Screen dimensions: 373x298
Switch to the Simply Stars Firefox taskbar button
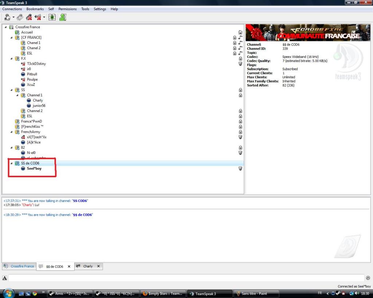(163, 294)
